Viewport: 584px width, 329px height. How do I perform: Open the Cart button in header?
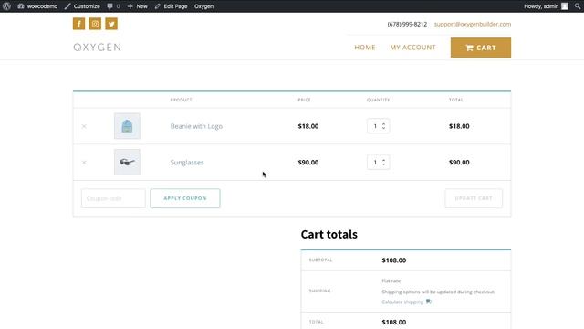[x=481, y=48]
